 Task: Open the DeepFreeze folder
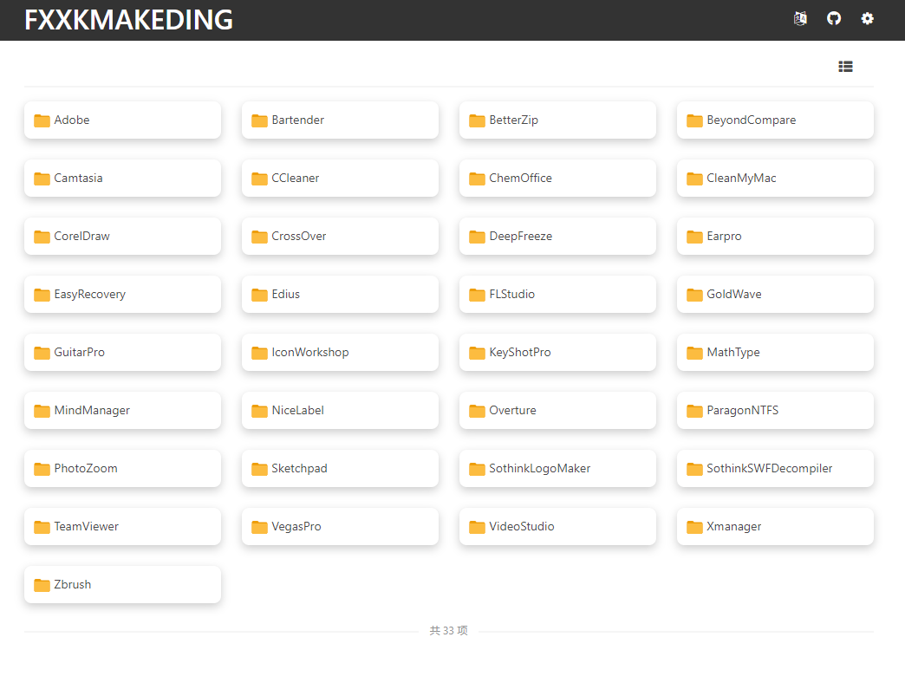point(557,236)
